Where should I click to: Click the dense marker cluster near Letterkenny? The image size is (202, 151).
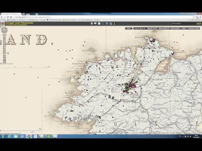[130, 86]
